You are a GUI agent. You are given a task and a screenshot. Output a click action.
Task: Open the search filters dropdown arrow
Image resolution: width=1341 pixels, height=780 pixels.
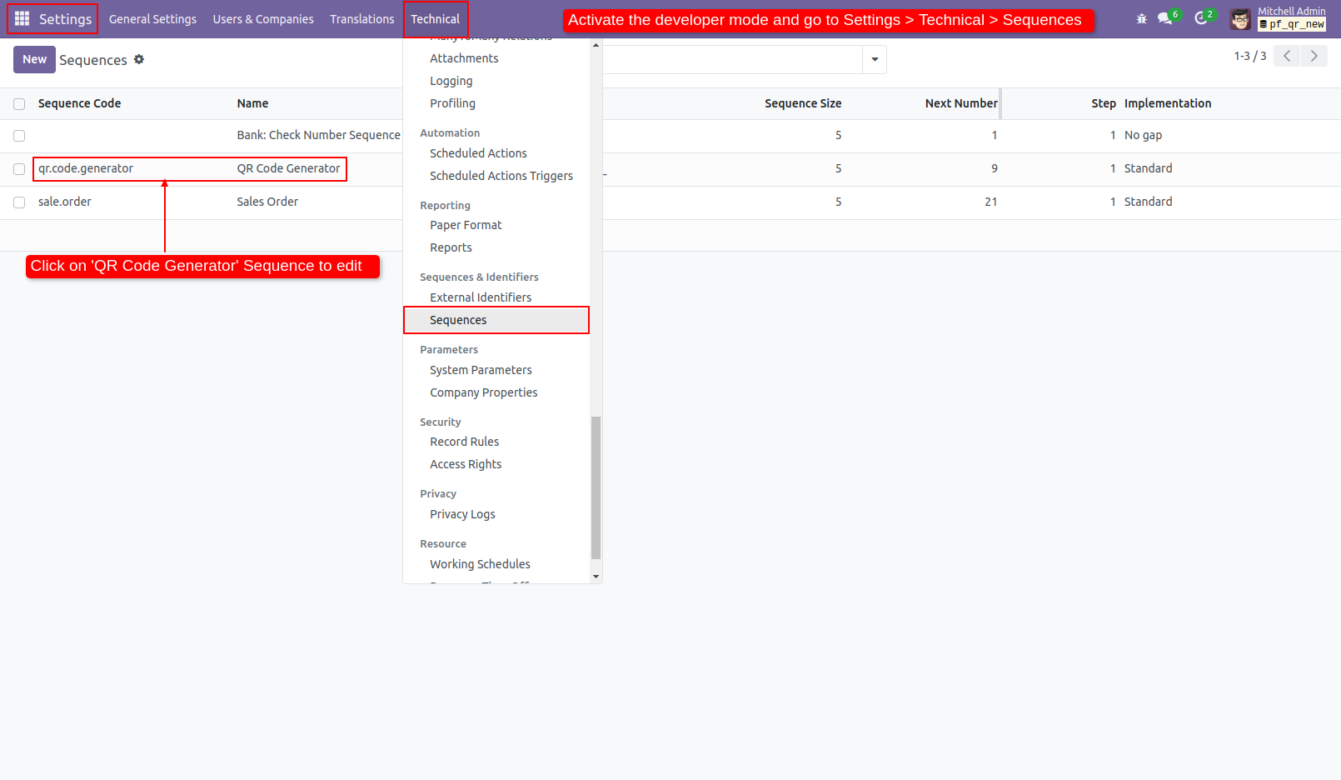[874, 59]
